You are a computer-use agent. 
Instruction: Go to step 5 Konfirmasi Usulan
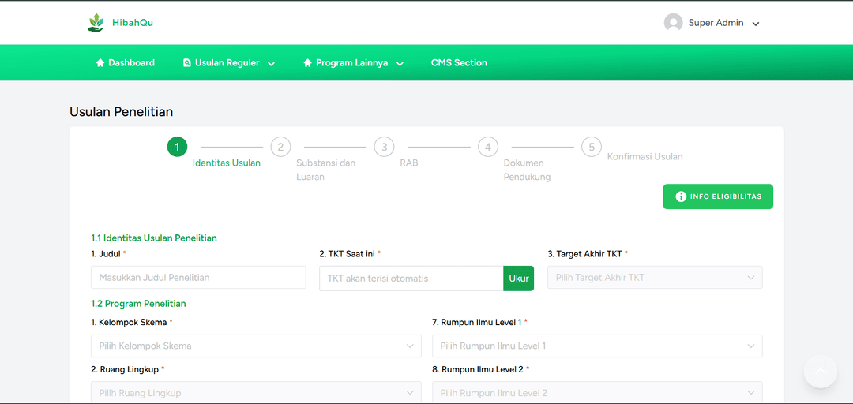[x=592, y=147]
